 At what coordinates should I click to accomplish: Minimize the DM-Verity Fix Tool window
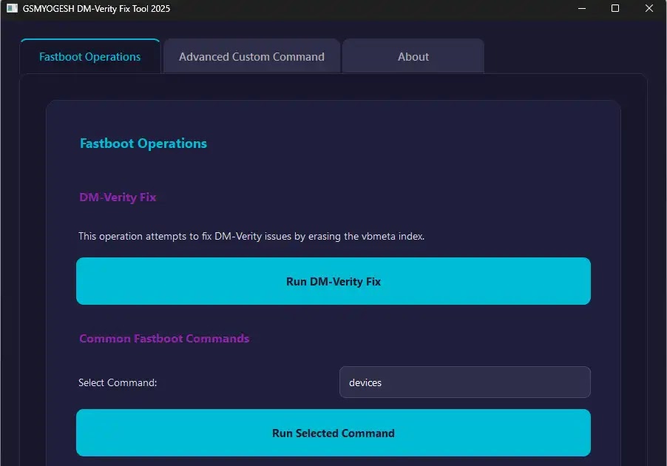point(582,8)
